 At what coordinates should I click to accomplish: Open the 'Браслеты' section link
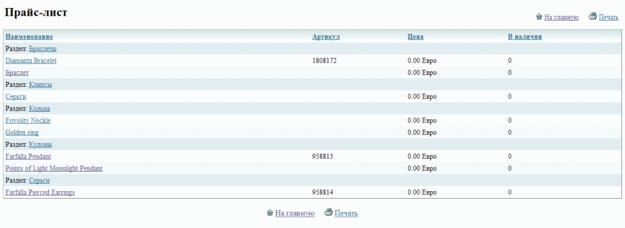[x=42, y=49]
